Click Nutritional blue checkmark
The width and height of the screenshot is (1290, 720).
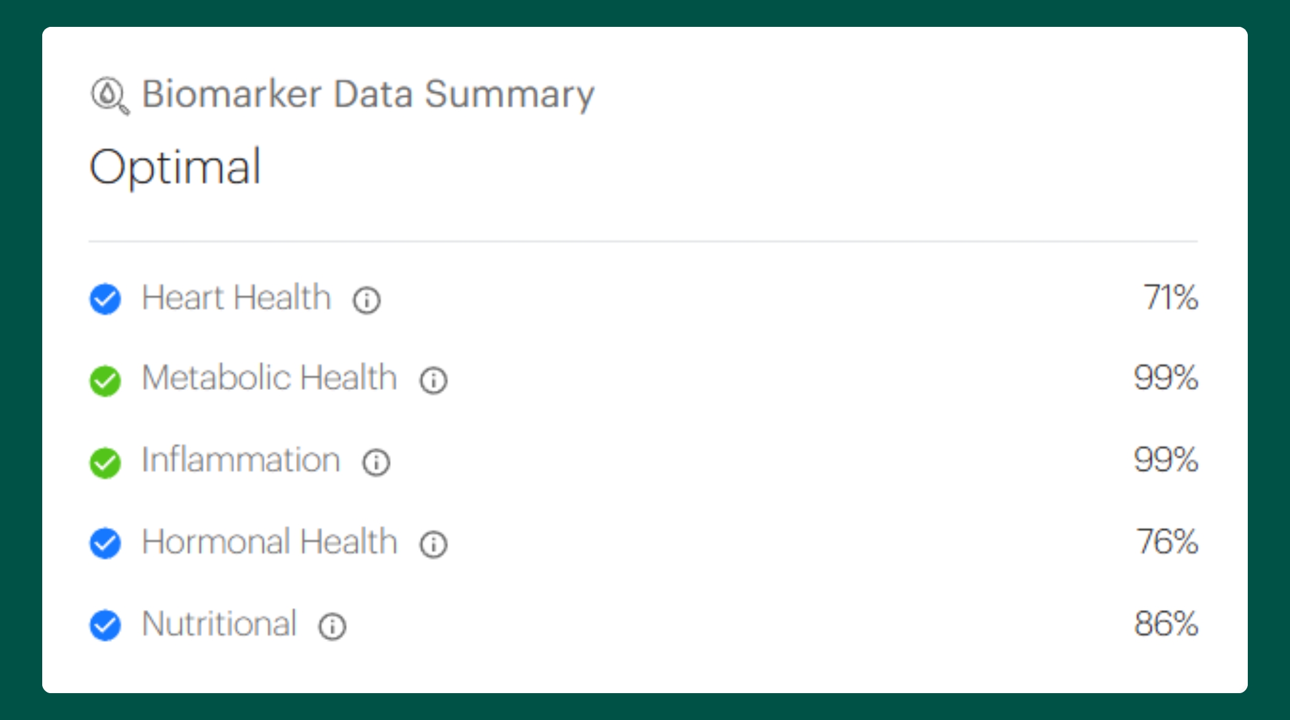click(x=105, y=625)
